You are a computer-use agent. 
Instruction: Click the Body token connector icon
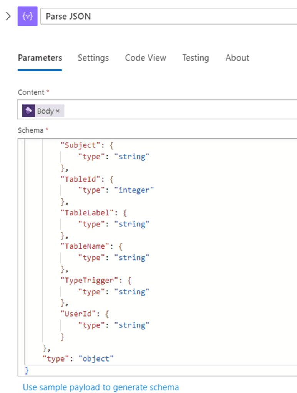pyautogui.click(x=28, y=111)
